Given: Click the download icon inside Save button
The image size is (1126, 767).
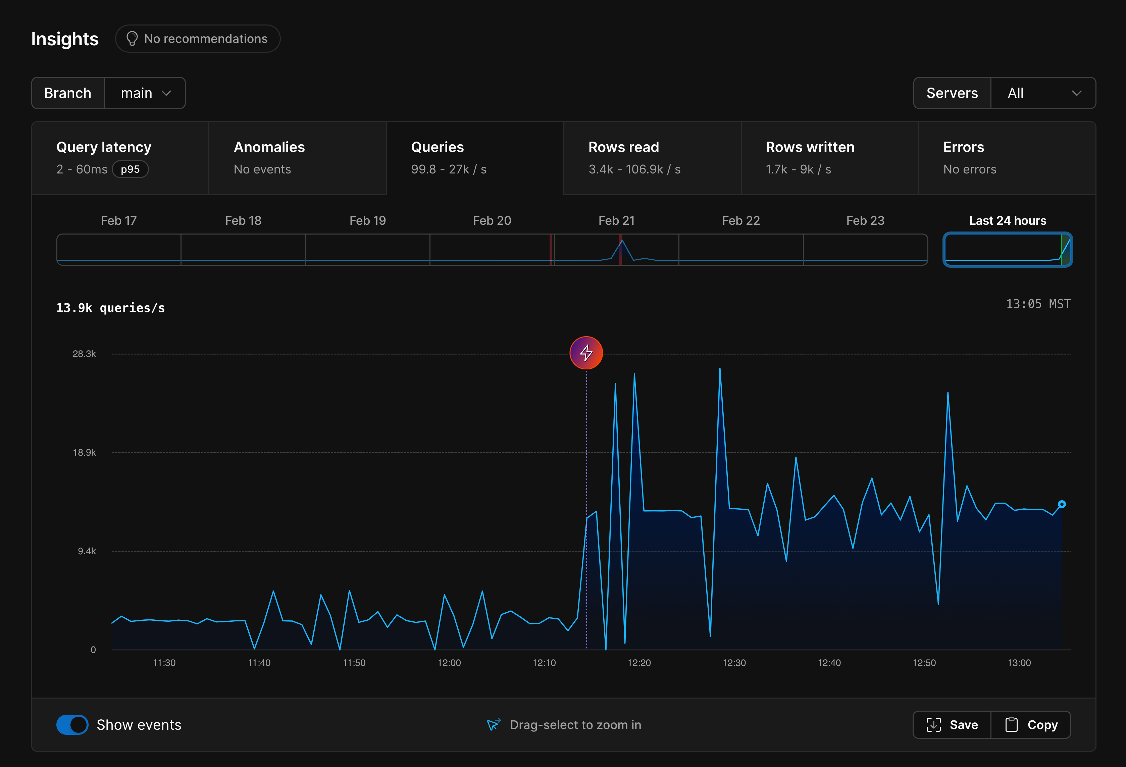Looking at the screenshot, I should coord(934,724).
